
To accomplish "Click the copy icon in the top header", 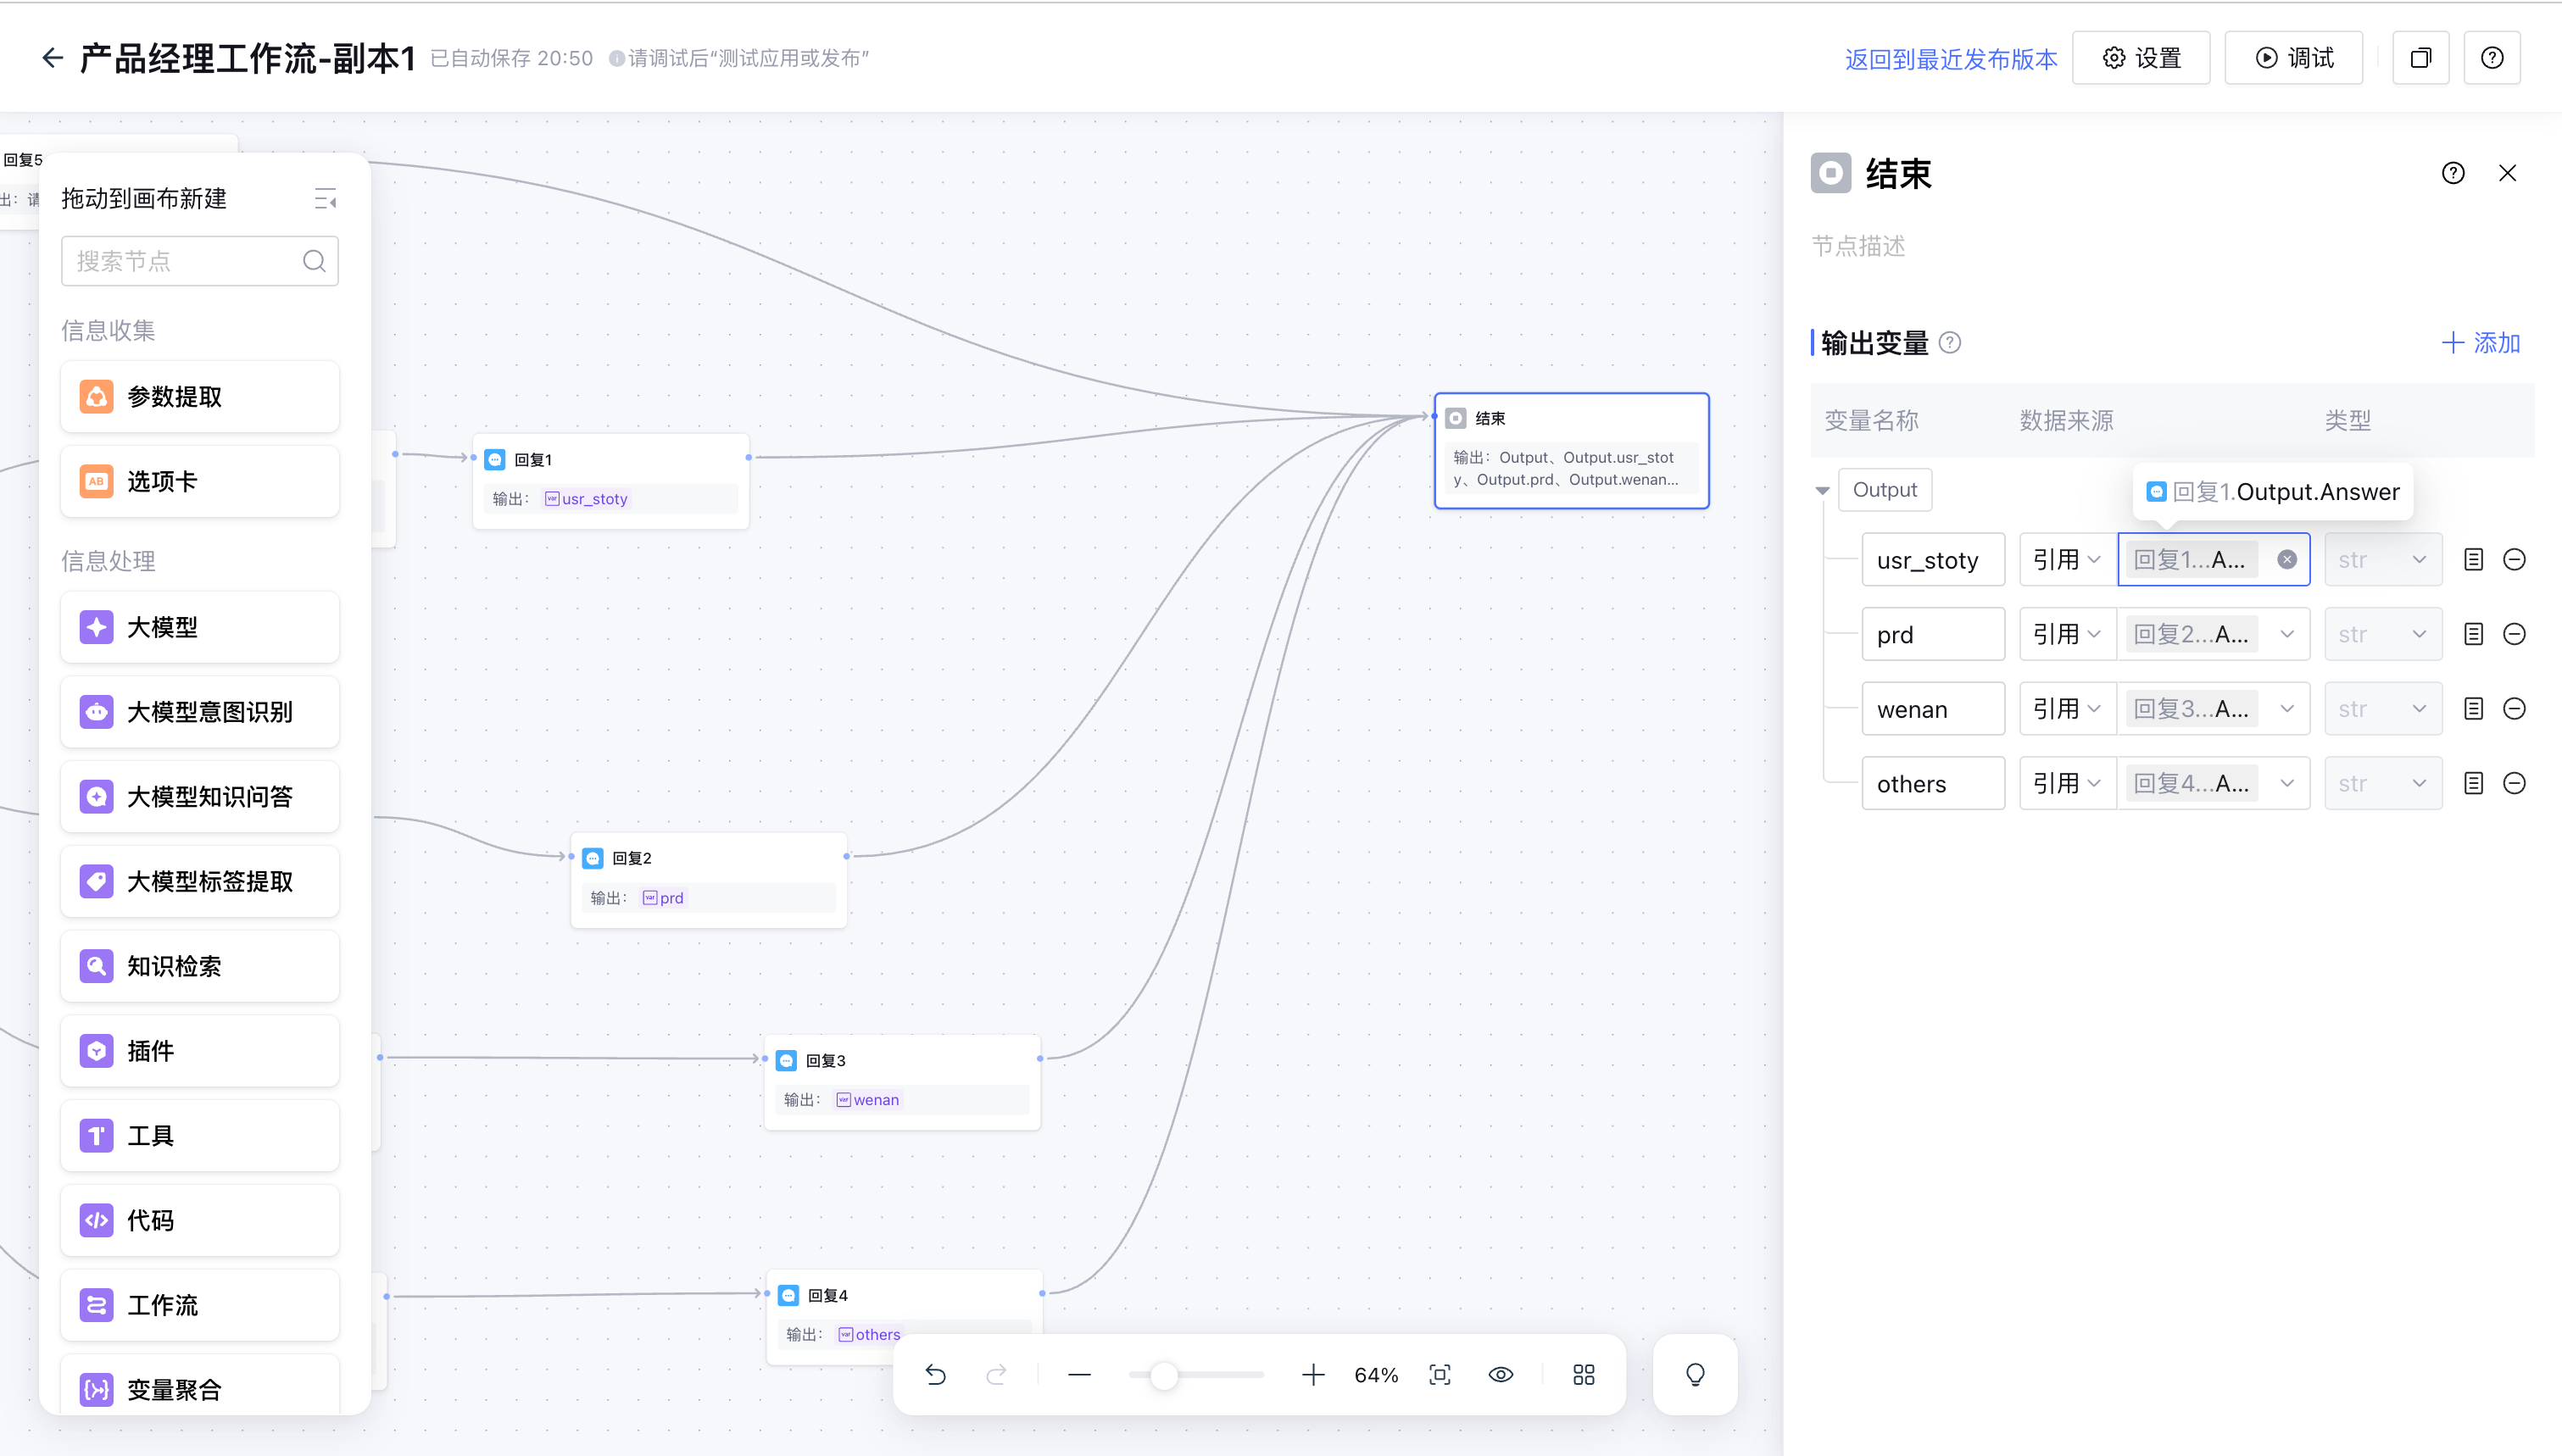I will 2420,58.
